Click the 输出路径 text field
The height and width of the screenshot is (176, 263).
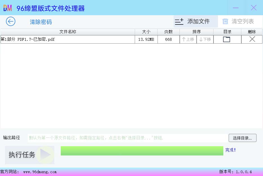(127, 138)
